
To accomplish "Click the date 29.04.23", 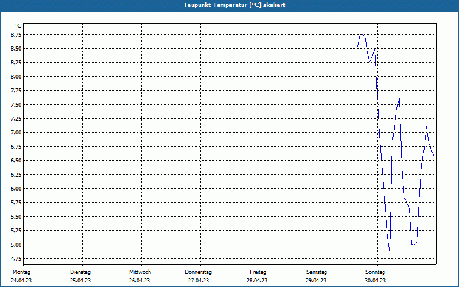I will click(x=316, y=281).
